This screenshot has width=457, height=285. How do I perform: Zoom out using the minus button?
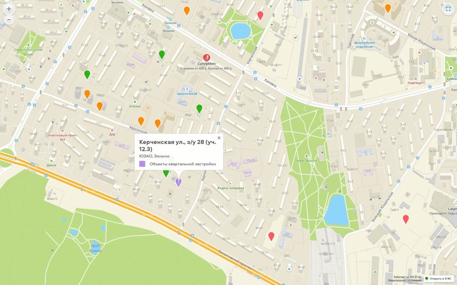click(8, 20)
